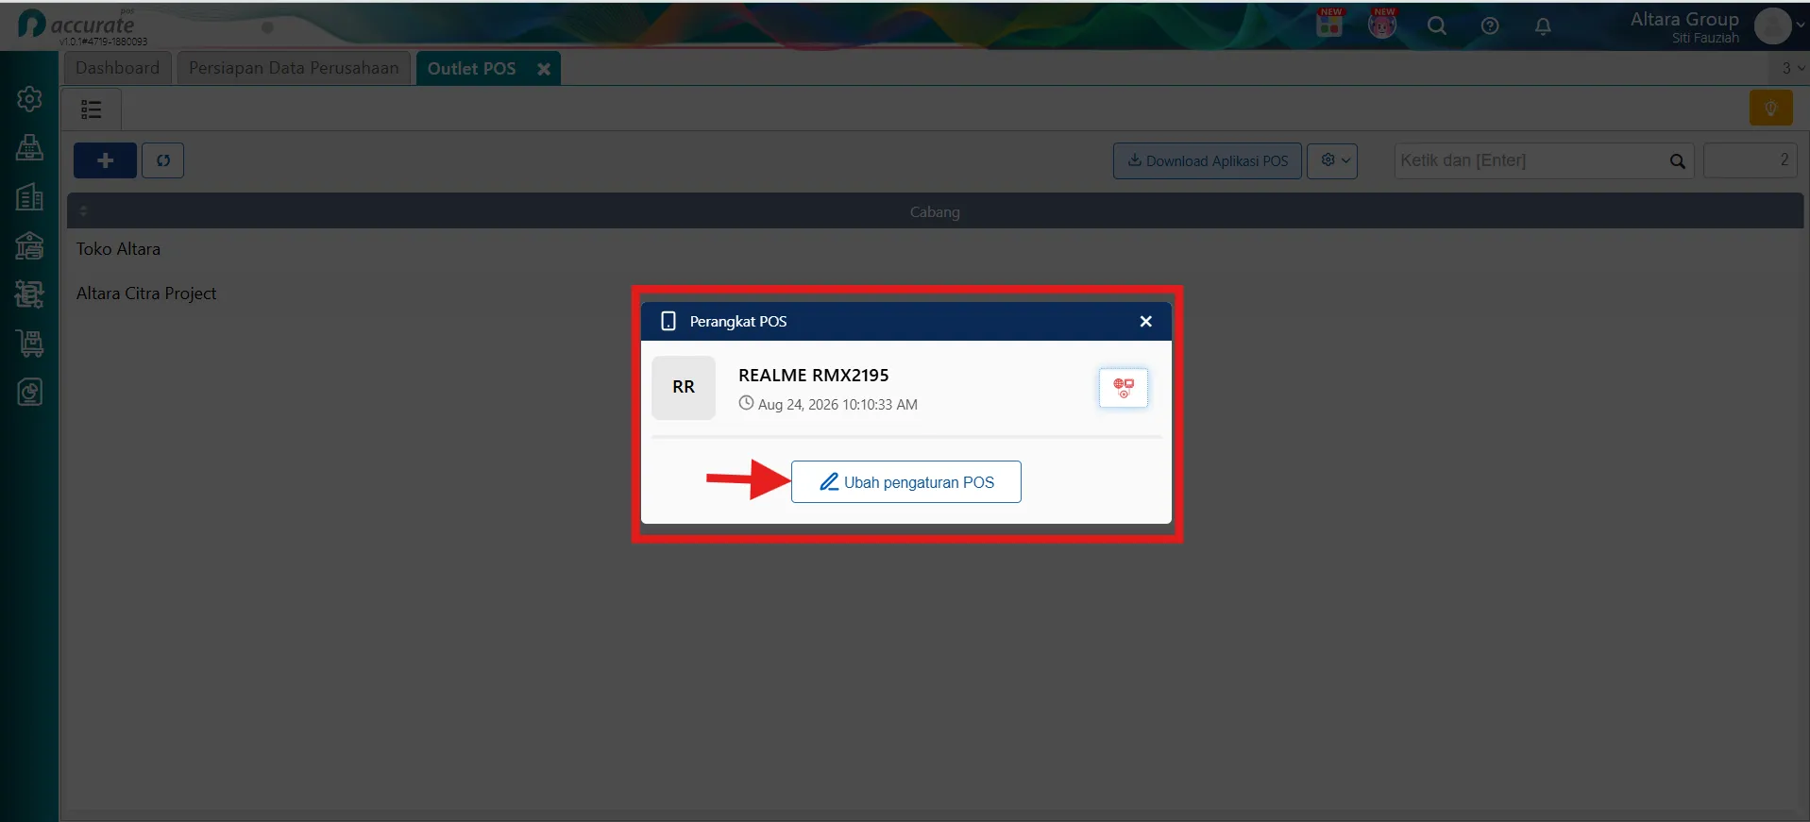Open the NEW apps store icon
The image size is (1810, 822).
tap(1329, 25)
